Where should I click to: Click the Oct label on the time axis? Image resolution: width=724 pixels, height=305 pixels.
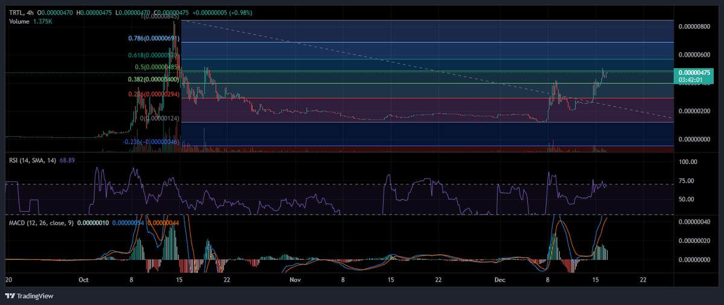point(84,280)
